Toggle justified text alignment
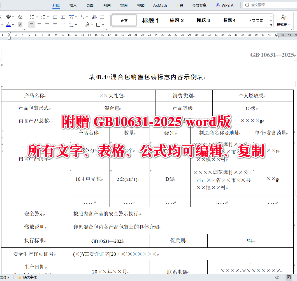 coord(55,25)
